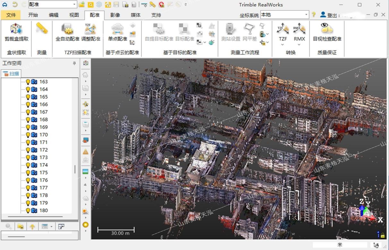This screenshot has width=389, height=250.
Task: Pin the workspace (工作空间) panel
Action: (75, 64)
